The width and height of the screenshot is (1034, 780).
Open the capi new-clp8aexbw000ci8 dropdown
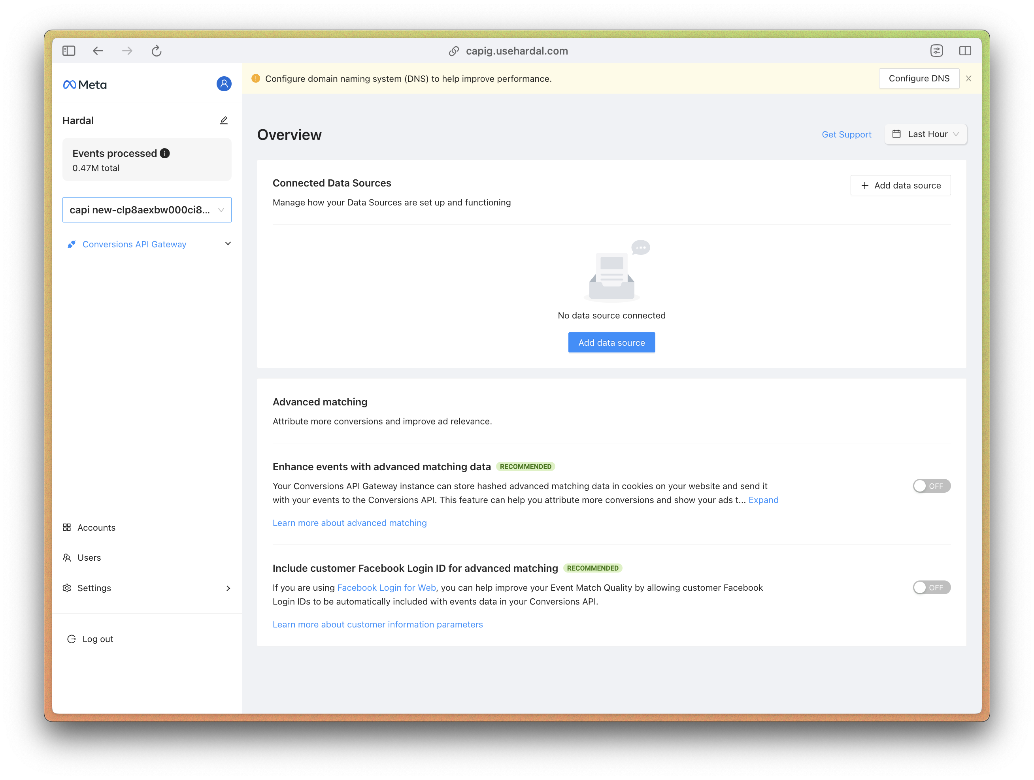click(147, 210)
